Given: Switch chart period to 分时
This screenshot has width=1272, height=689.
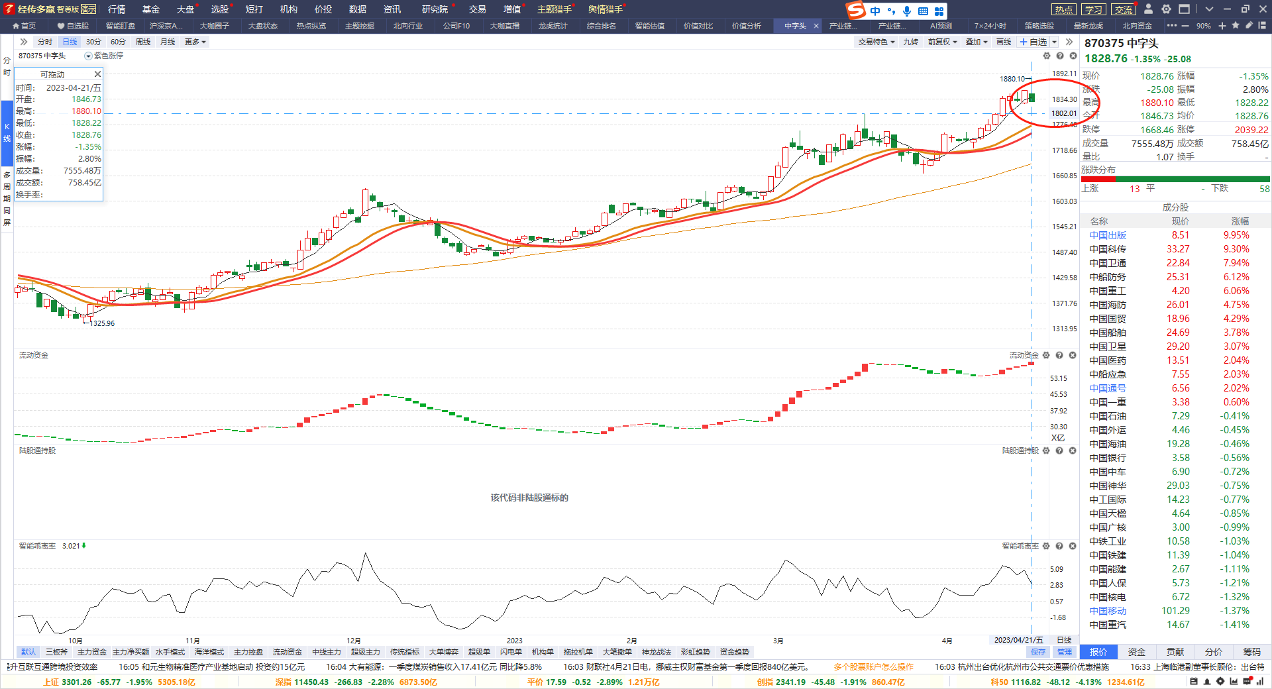Looking at the screenshot, I should (44, 42).
